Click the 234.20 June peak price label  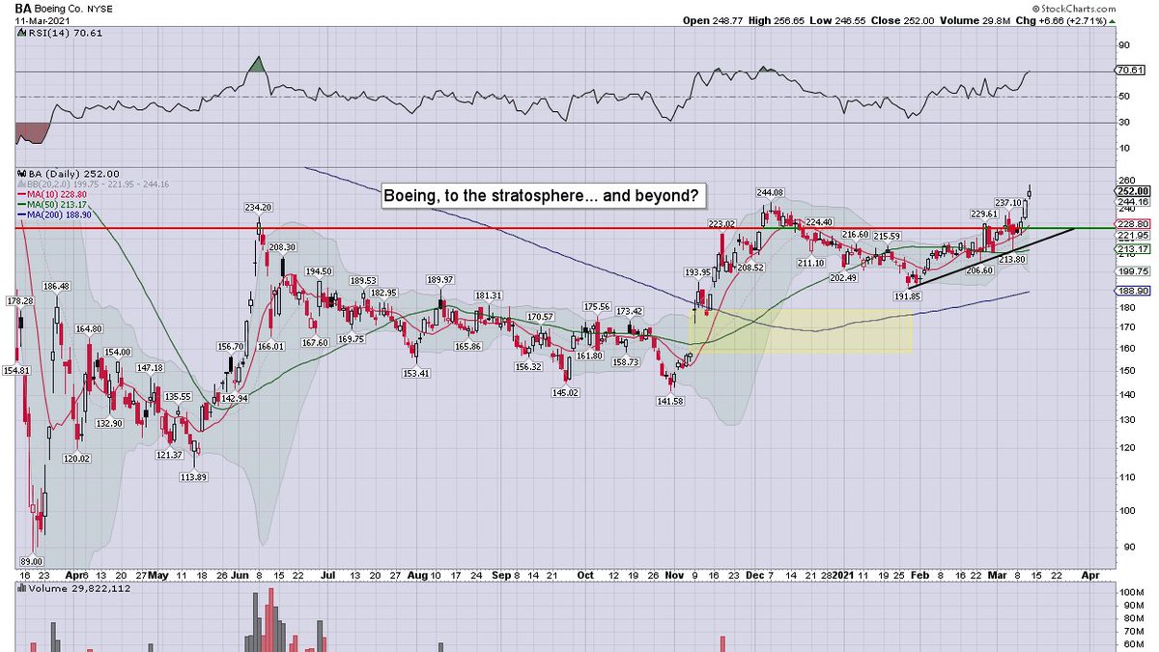click(x=260, y=207)
